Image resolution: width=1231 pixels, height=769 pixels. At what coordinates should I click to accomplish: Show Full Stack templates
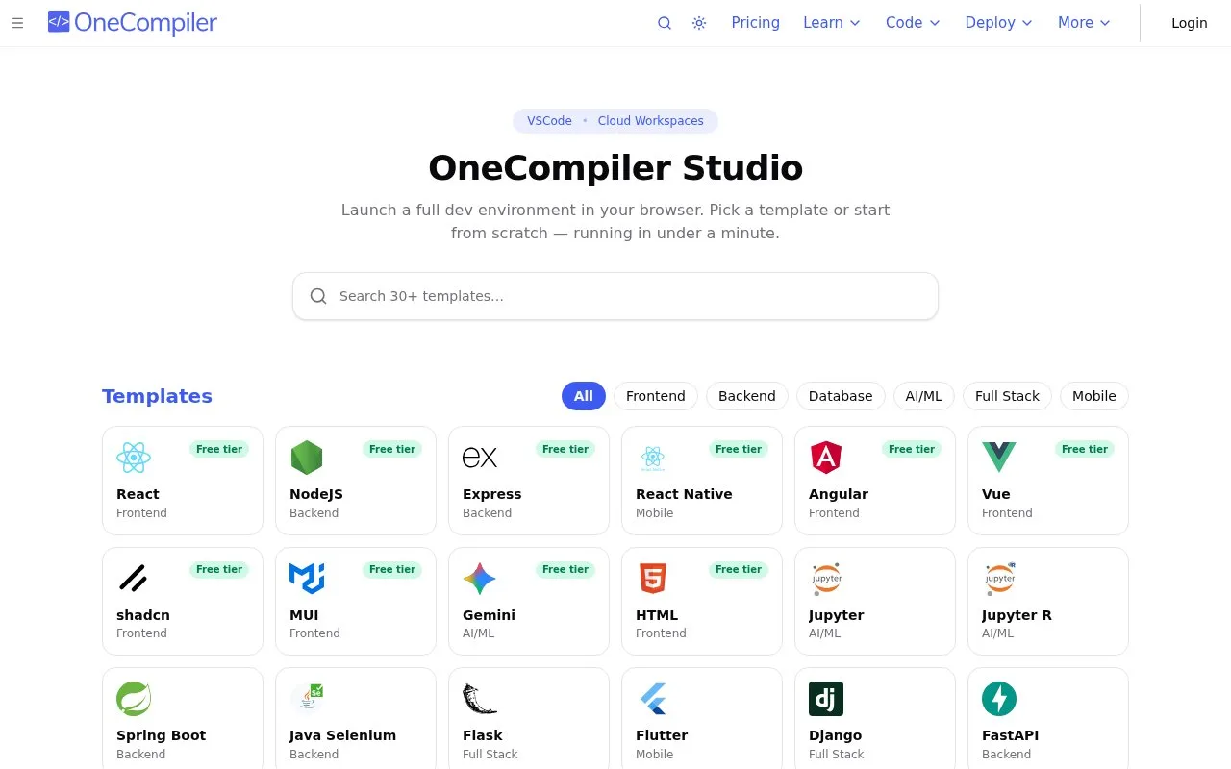(x=1007, y=396)
